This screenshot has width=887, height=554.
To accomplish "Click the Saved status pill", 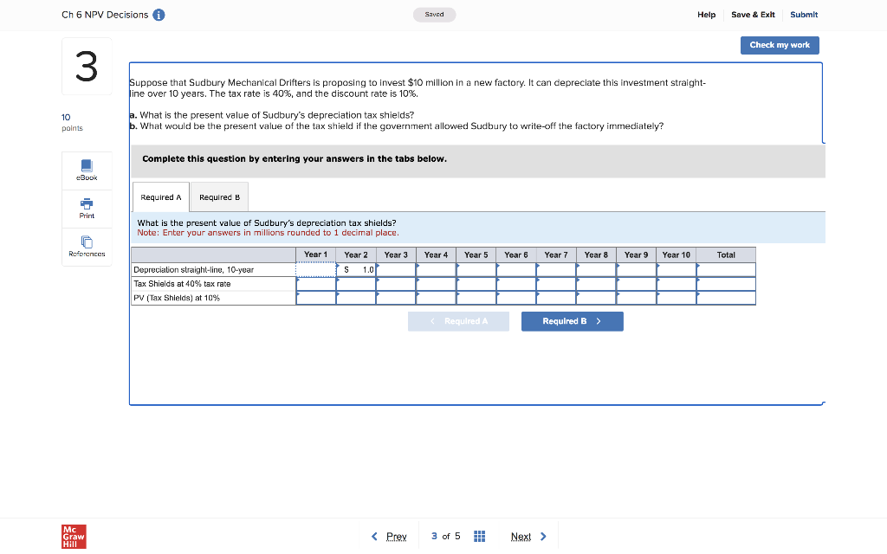I will click(x=434, y=15).
